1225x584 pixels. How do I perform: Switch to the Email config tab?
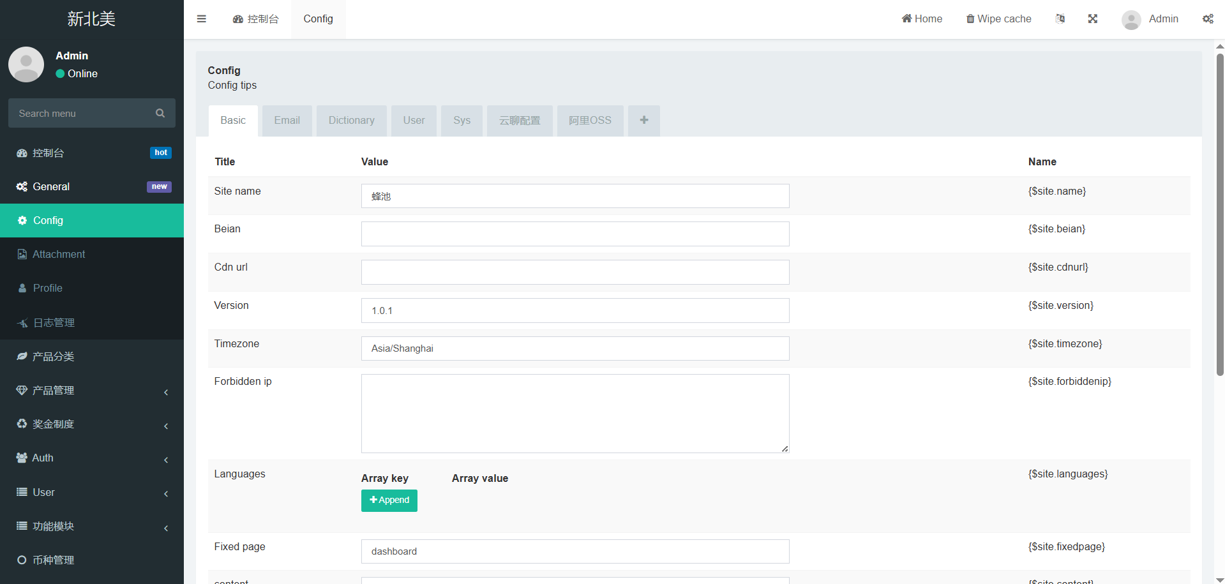click(x=287, y=121)
